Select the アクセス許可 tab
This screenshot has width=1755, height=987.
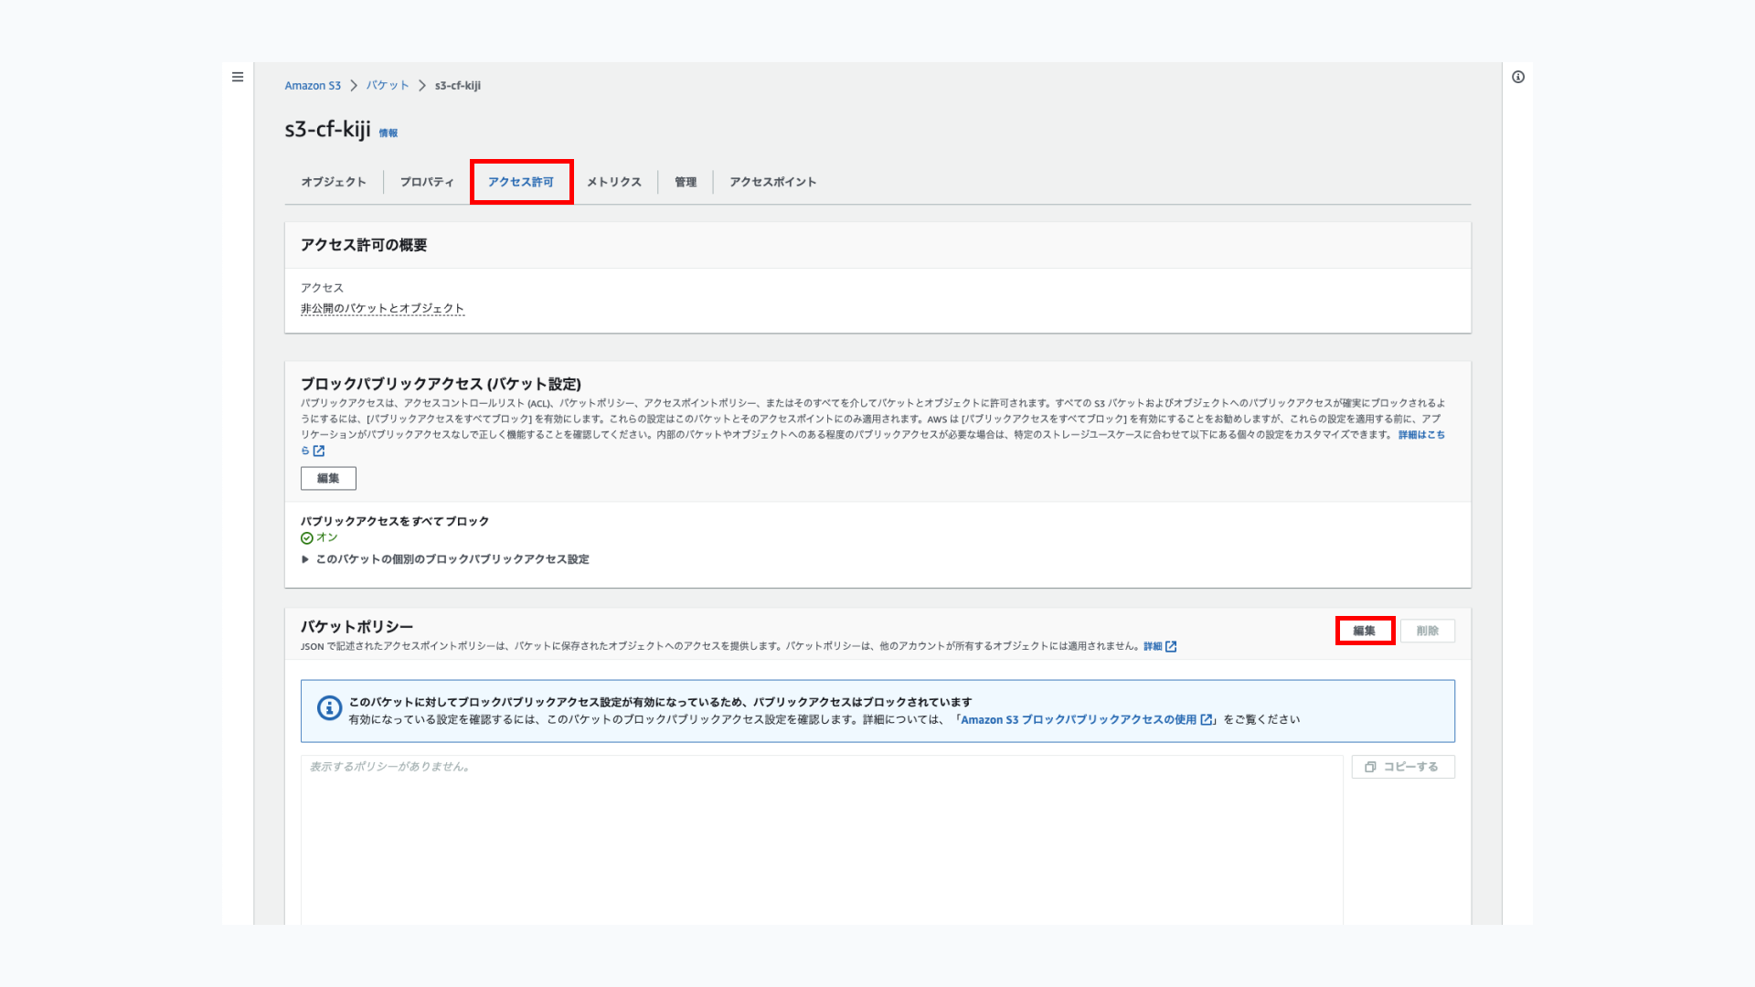(x=521, y=182)
